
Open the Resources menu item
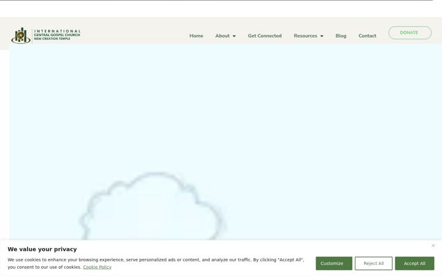coord(305,36)
